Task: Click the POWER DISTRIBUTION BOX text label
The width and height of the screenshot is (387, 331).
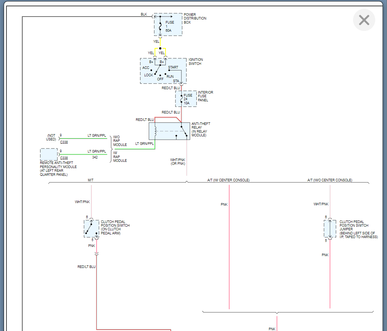Action: coord(195,18)
